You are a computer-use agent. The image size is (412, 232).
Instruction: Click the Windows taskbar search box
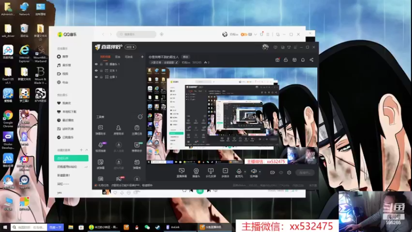click(29, 227)
